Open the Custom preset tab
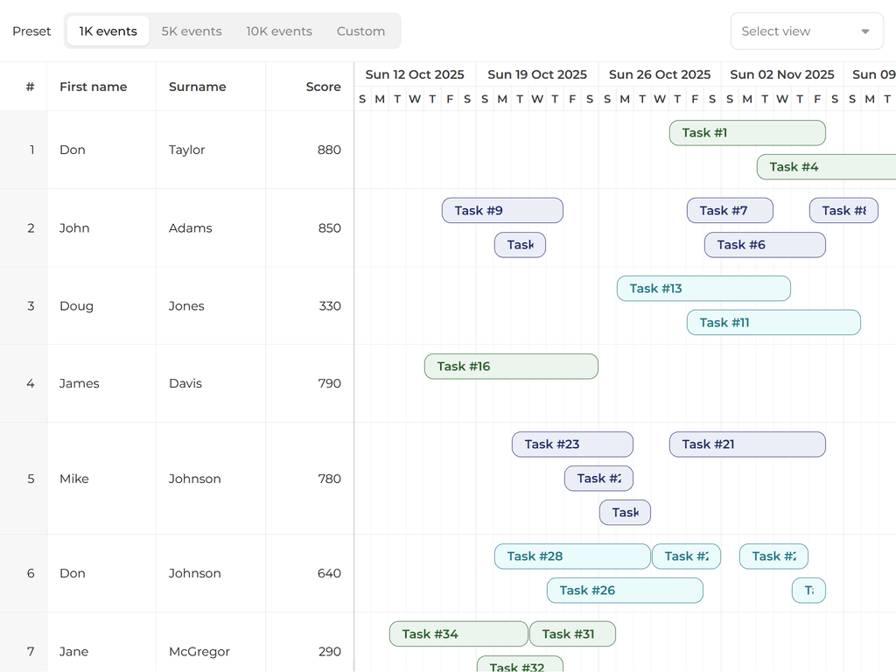Screen dimensions: 896x672 coord(360,31)
